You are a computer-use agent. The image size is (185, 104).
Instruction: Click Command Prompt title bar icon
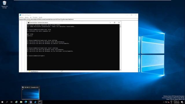(x=28, y=23)
